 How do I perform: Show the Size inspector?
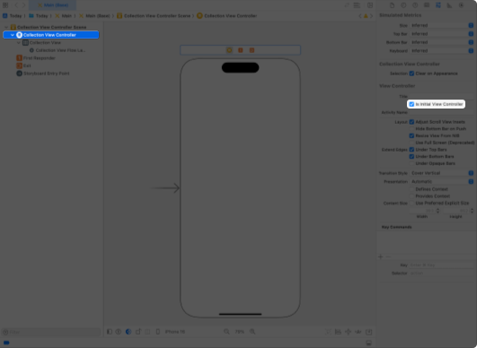(449, 5)
